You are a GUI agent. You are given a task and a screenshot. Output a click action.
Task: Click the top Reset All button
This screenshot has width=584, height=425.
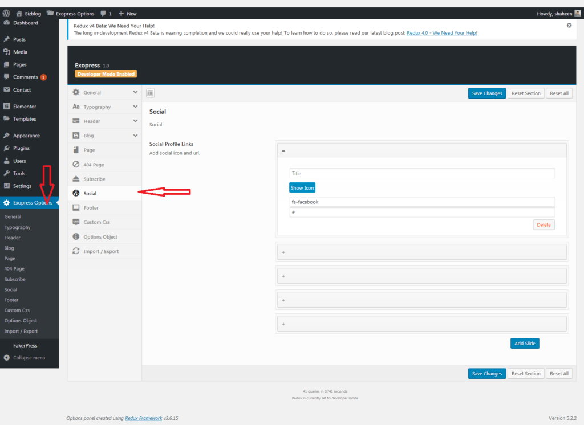click(x=559, y=93)
